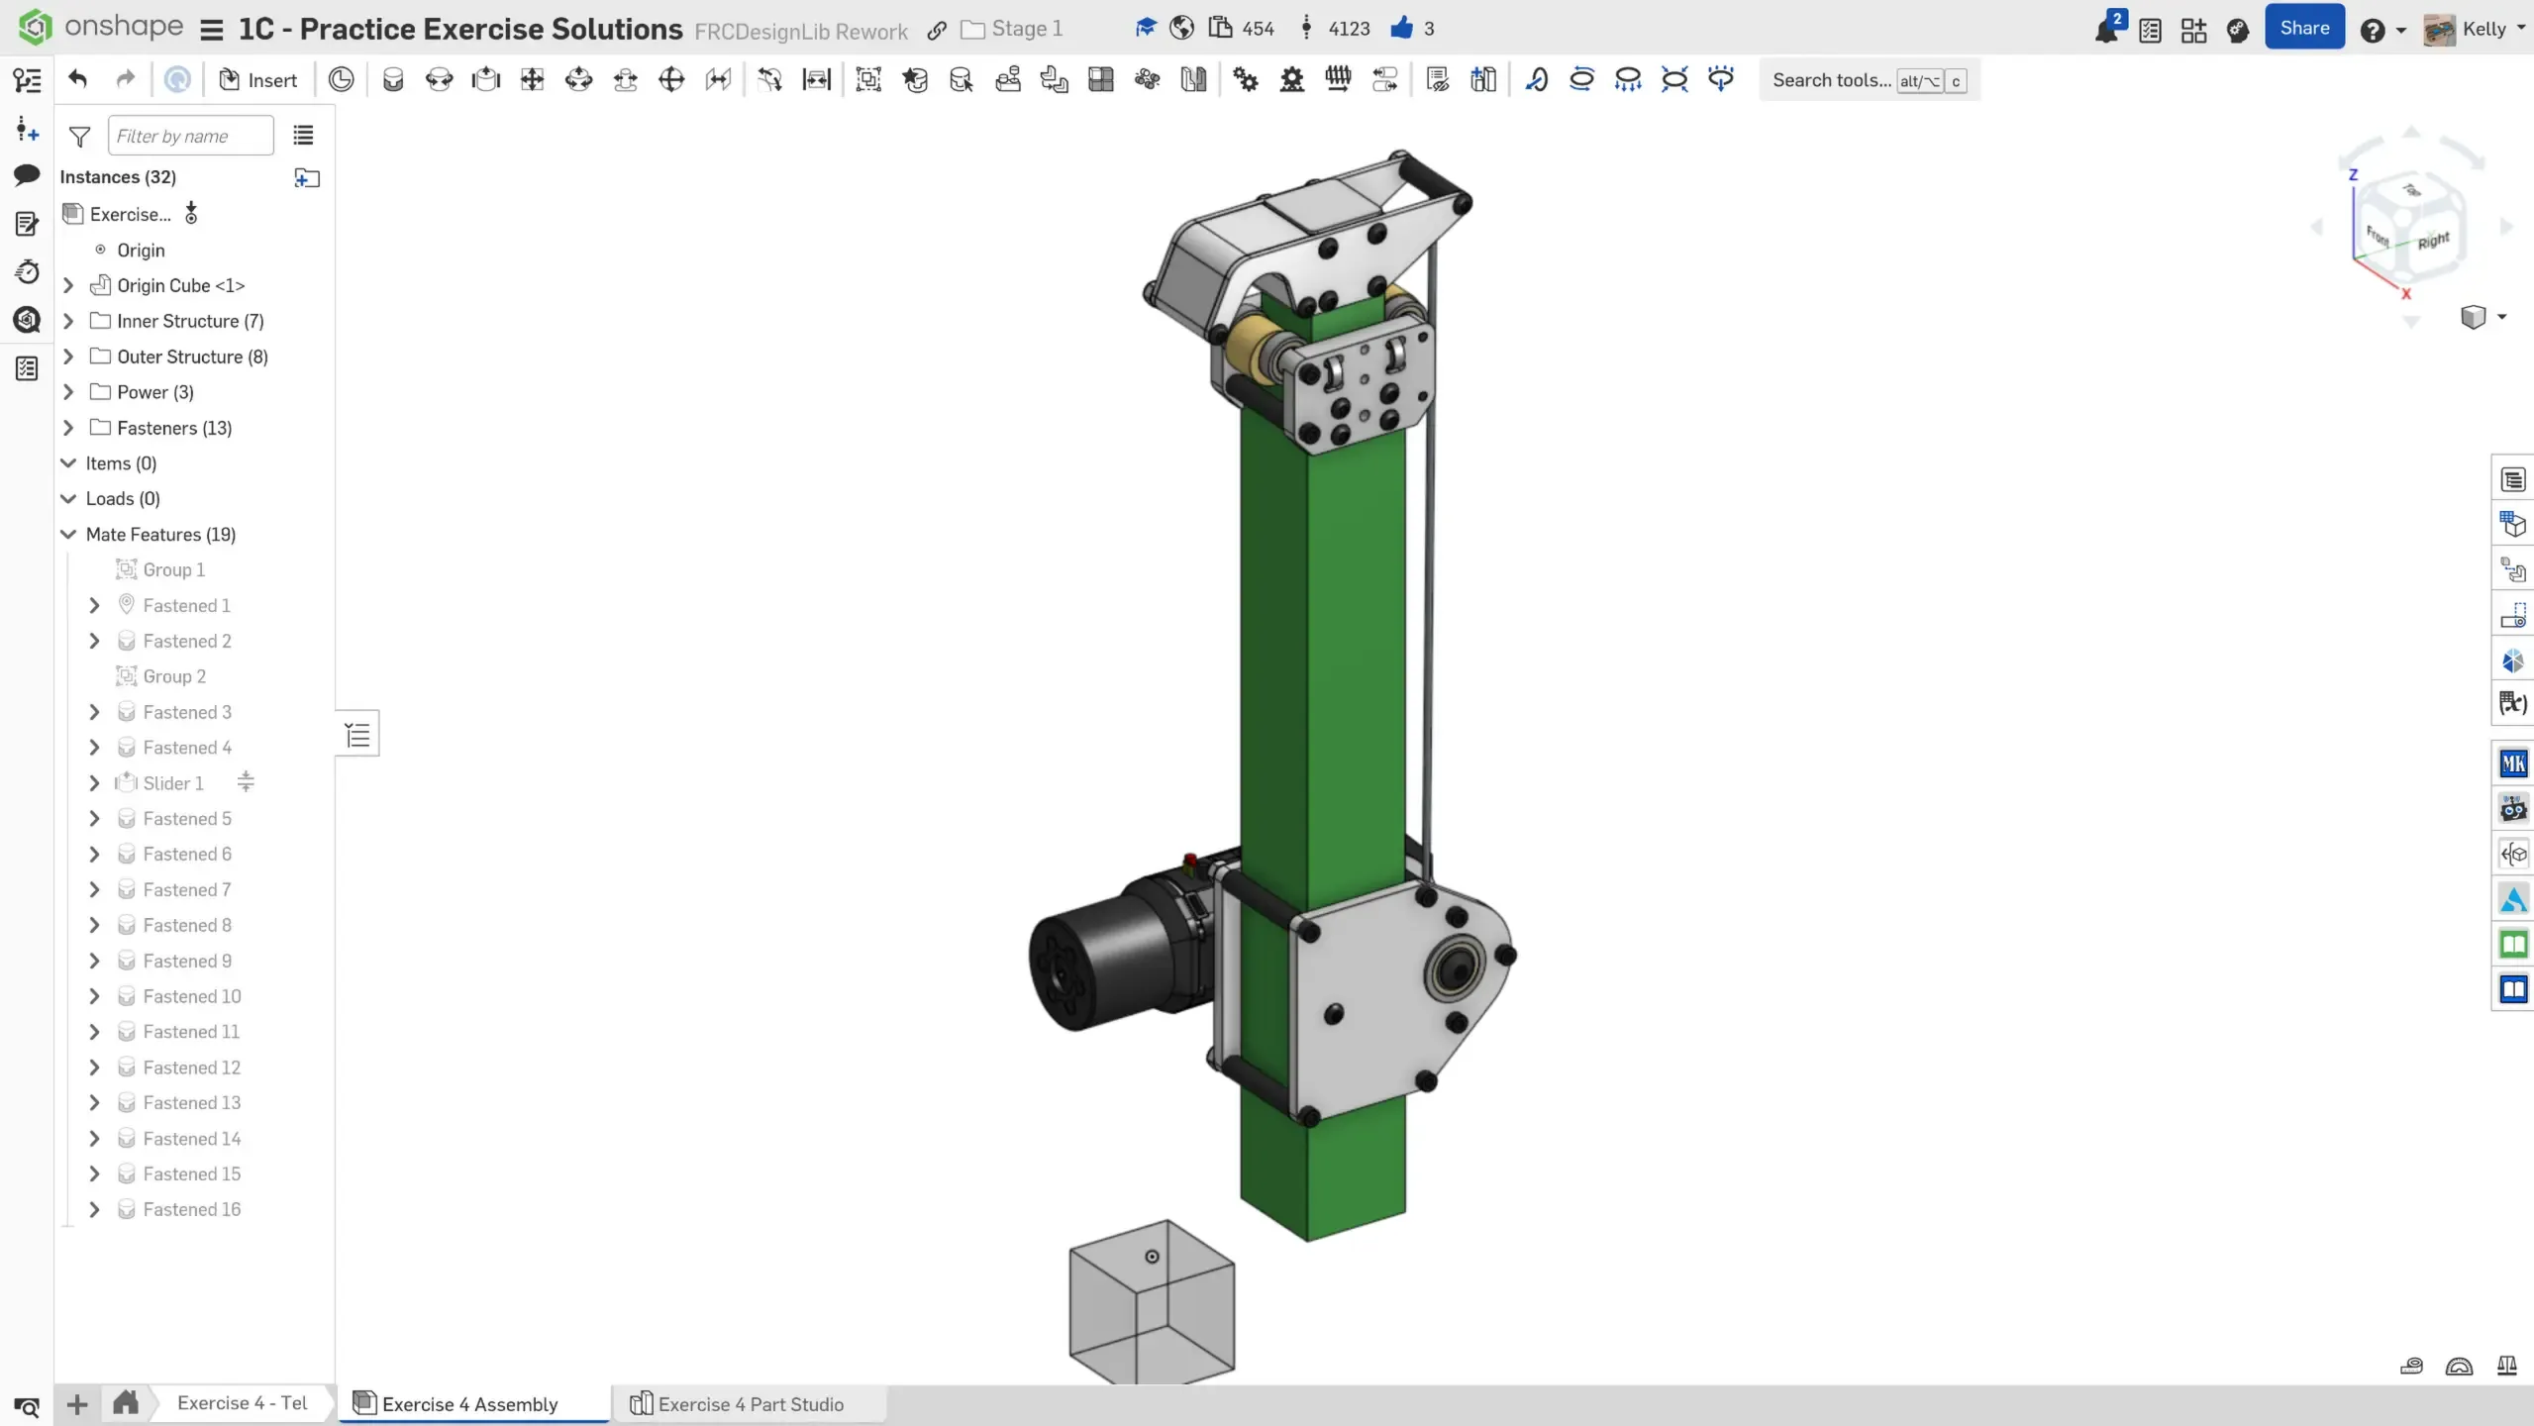Select the Slider 1 mate feature
The width and height of the screenshot is (2534, 1426).
tap(173, 783)
